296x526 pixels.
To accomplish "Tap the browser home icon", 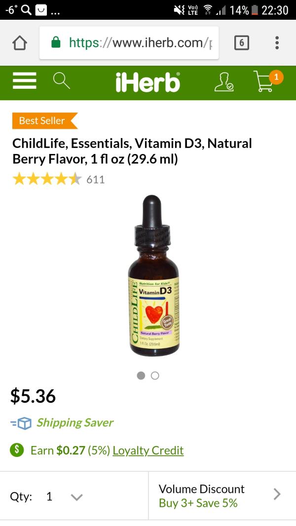I will coord(20,43).
